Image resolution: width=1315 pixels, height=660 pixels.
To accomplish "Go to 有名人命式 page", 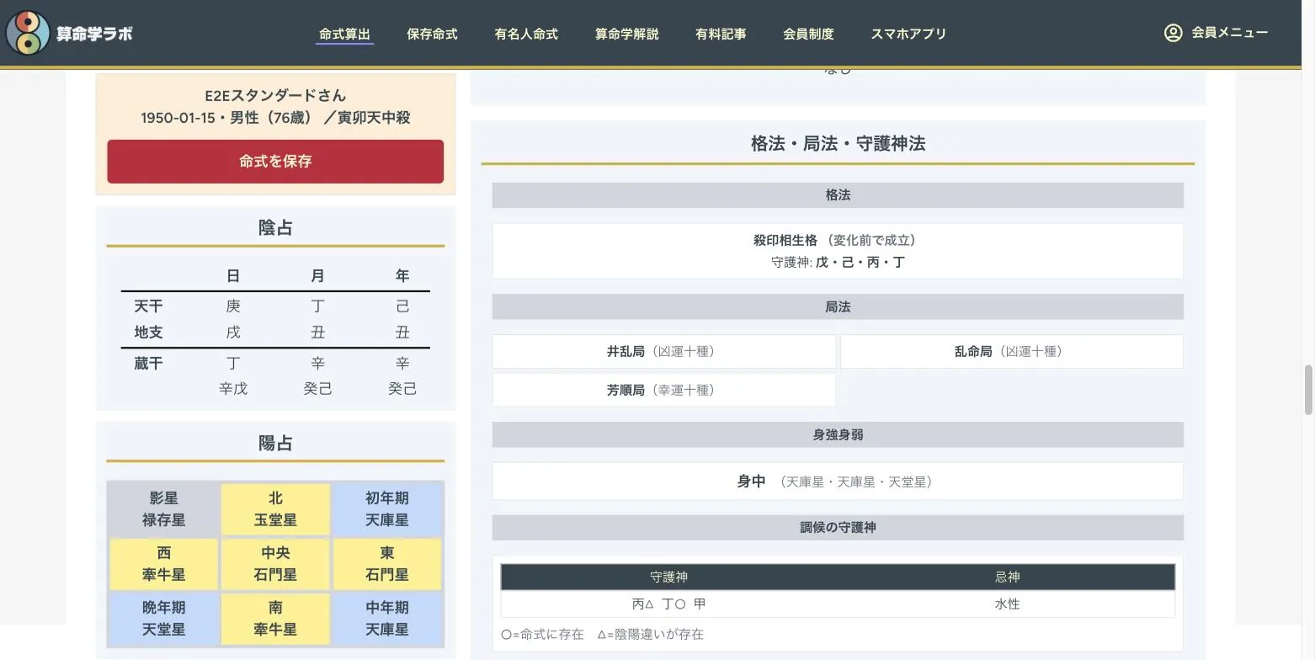I will click(x=526, y=34).
